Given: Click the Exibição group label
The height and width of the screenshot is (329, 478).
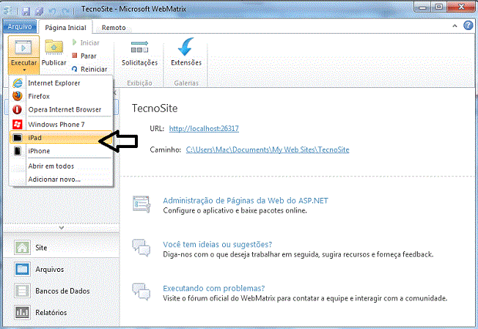Looking at the screenshot, I should point(139,83).
